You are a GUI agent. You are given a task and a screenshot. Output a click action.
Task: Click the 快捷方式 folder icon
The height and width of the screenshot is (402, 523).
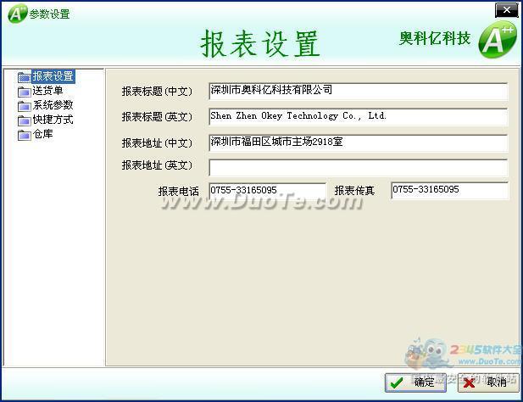click(x=25, y=120)
